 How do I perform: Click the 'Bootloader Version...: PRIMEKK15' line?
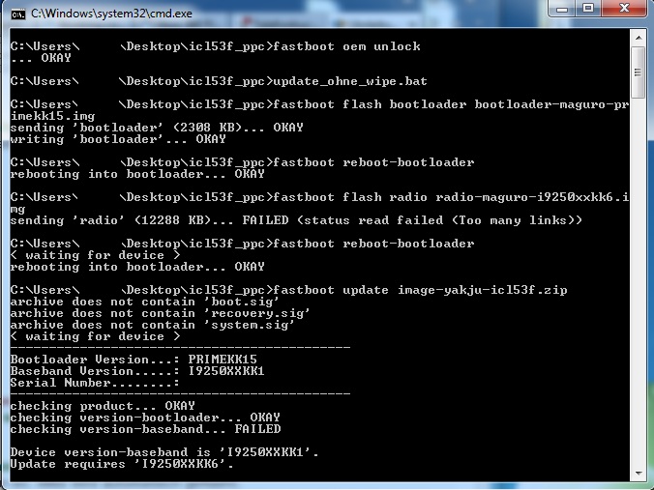134,360
